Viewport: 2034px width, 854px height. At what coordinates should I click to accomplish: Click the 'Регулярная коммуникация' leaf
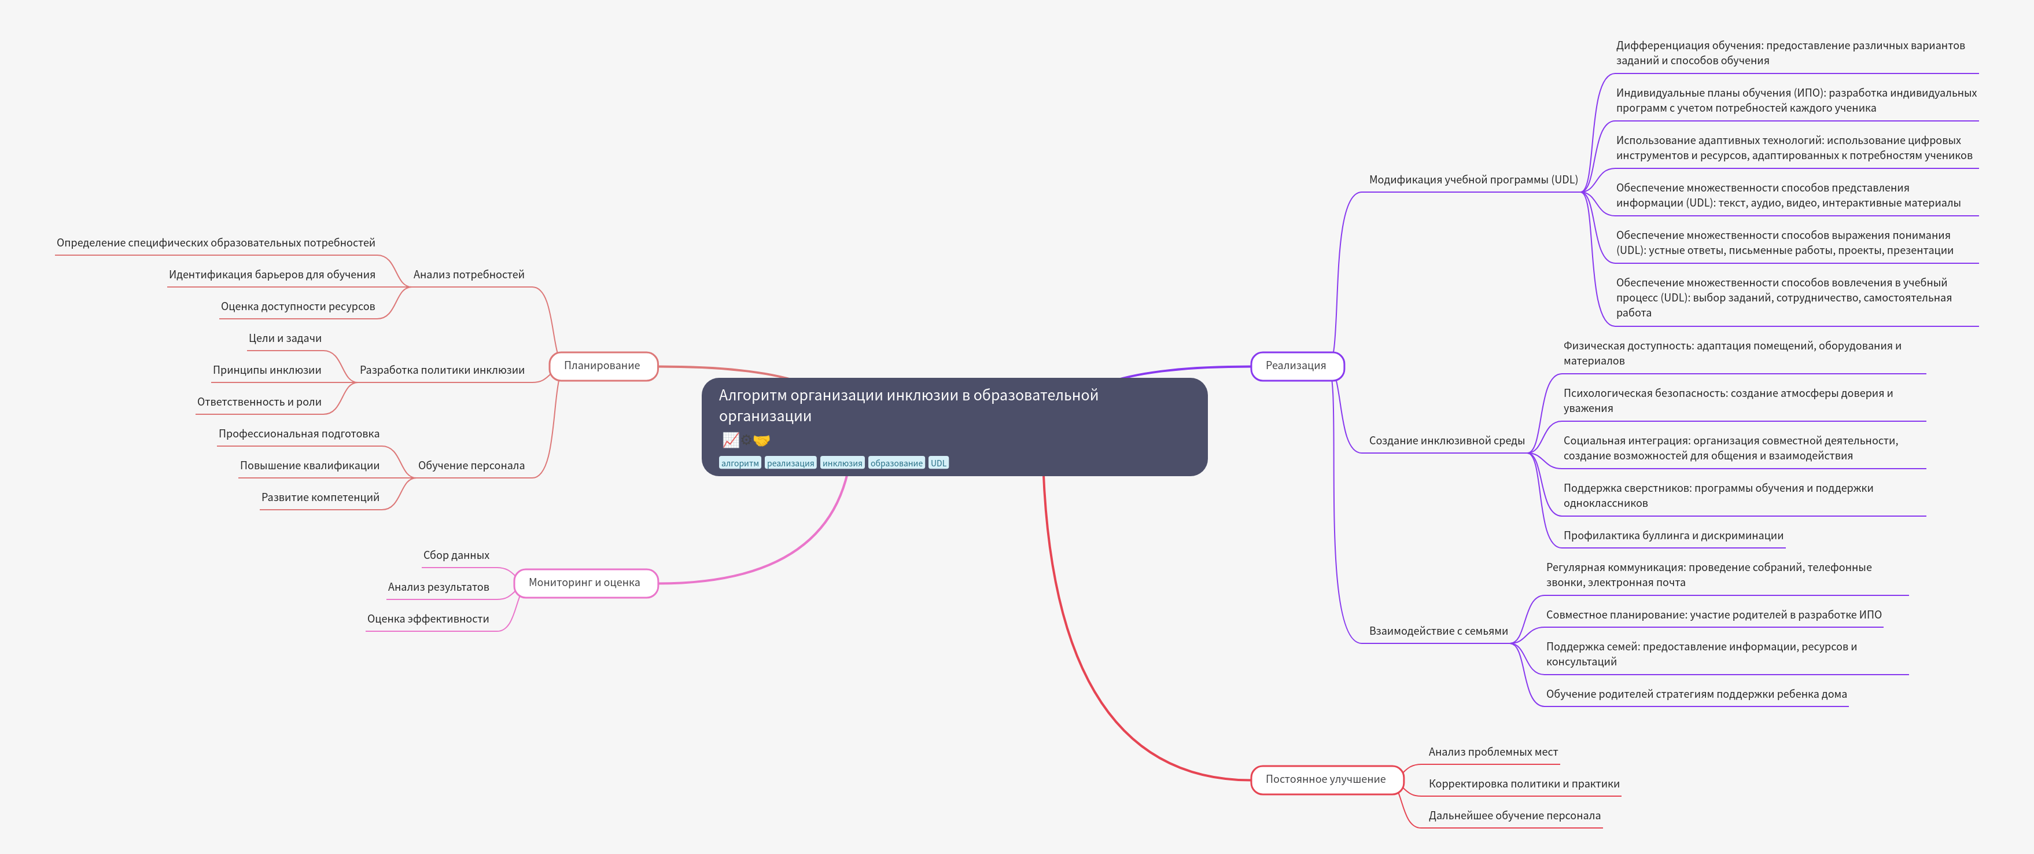[x=1709, y=575]
